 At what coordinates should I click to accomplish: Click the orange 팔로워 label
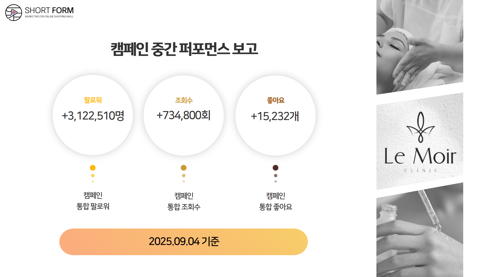coord(93,100)
